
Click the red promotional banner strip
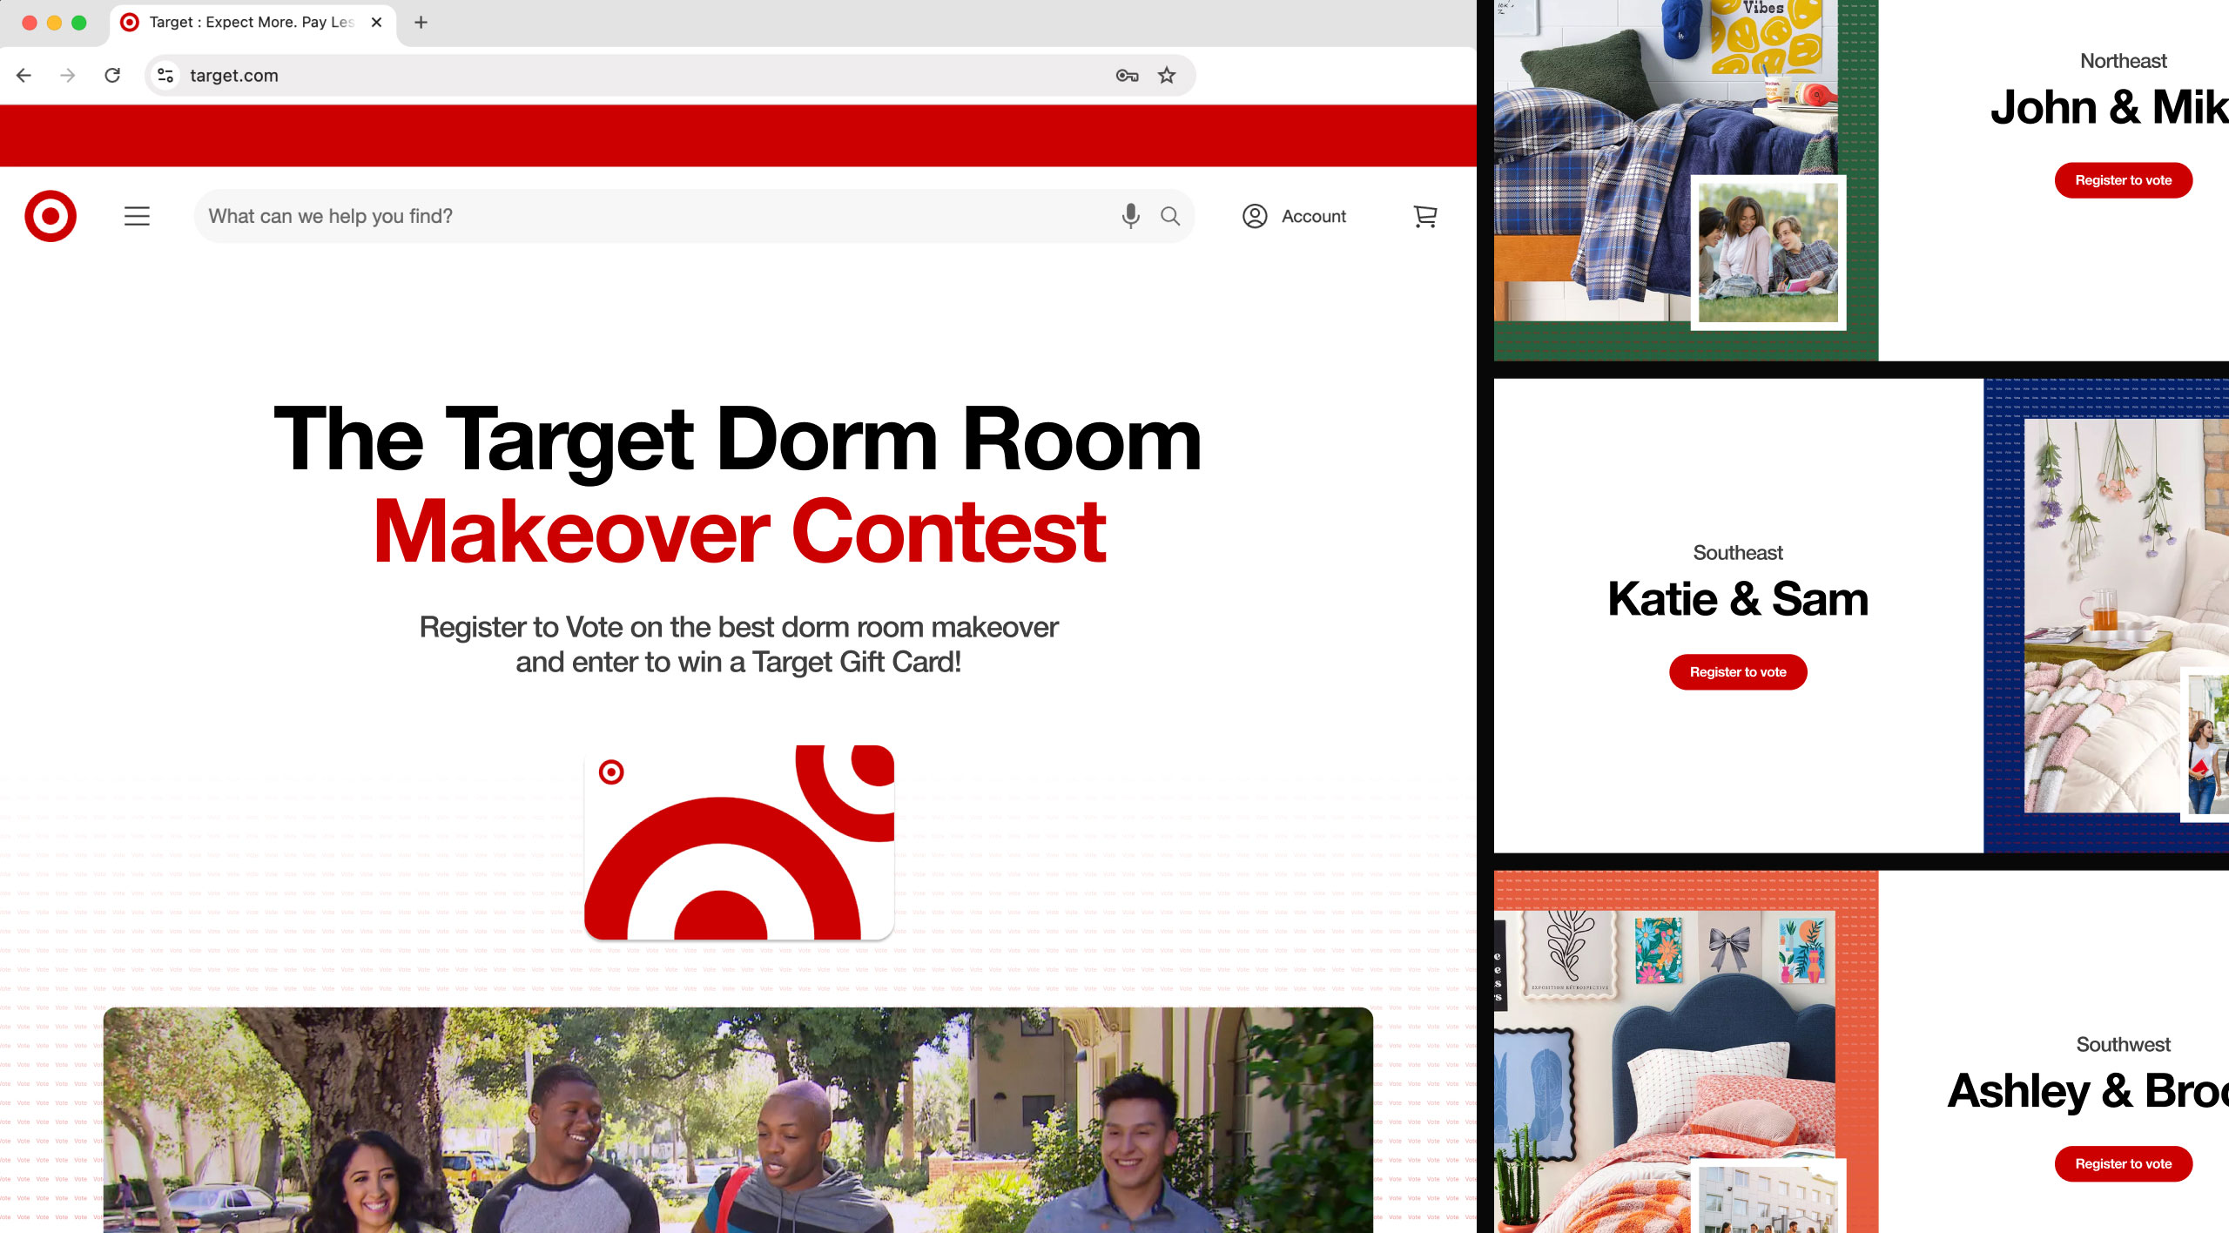738,136
